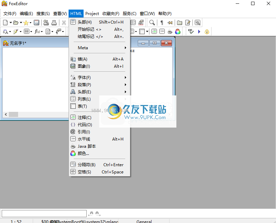The height and width of the screenshot is (223, 276).
Task: Click the yellow padlock toolbar icon
Action: pos(207,32)
